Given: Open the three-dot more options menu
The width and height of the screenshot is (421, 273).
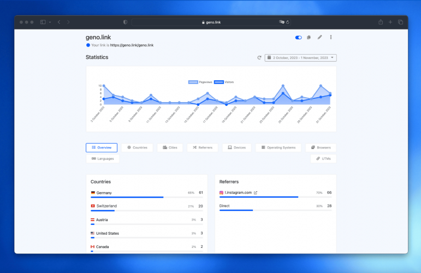Looking at the screenshot, I should [331, 37].
